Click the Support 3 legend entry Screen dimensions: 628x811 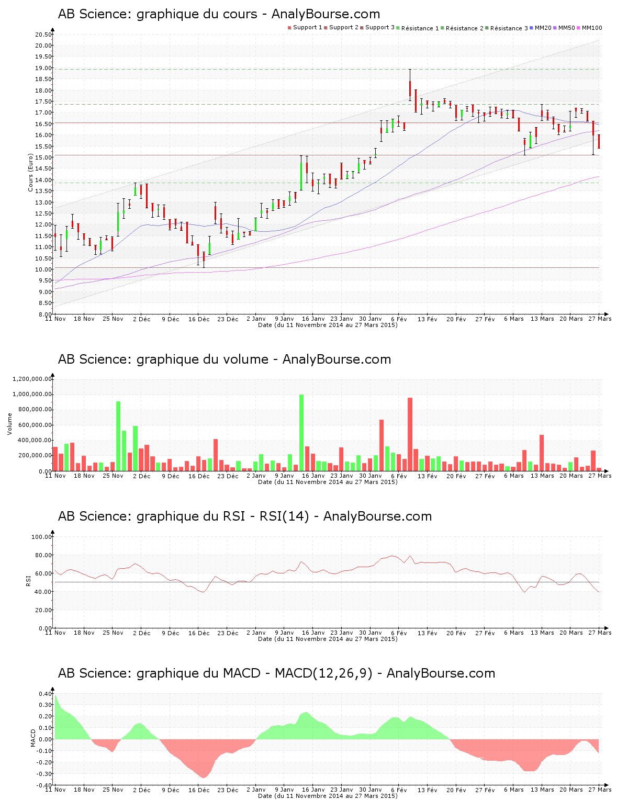click(377, 28)
